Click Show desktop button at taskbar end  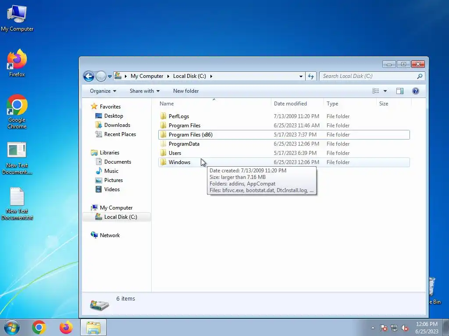[446, 327]
